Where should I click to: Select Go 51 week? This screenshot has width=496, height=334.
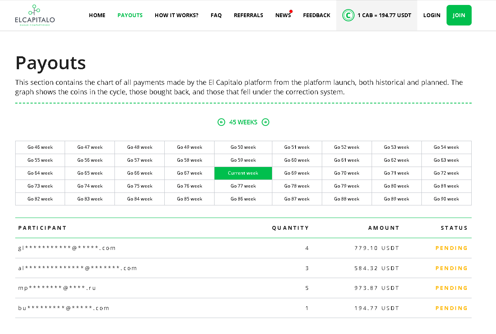297,147
